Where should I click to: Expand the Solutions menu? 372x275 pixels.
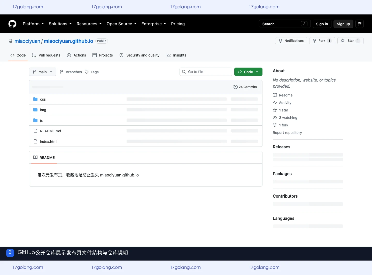pos(60,24)
